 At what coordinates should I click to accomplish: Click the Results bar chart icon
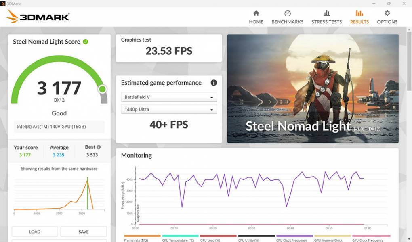359,13
